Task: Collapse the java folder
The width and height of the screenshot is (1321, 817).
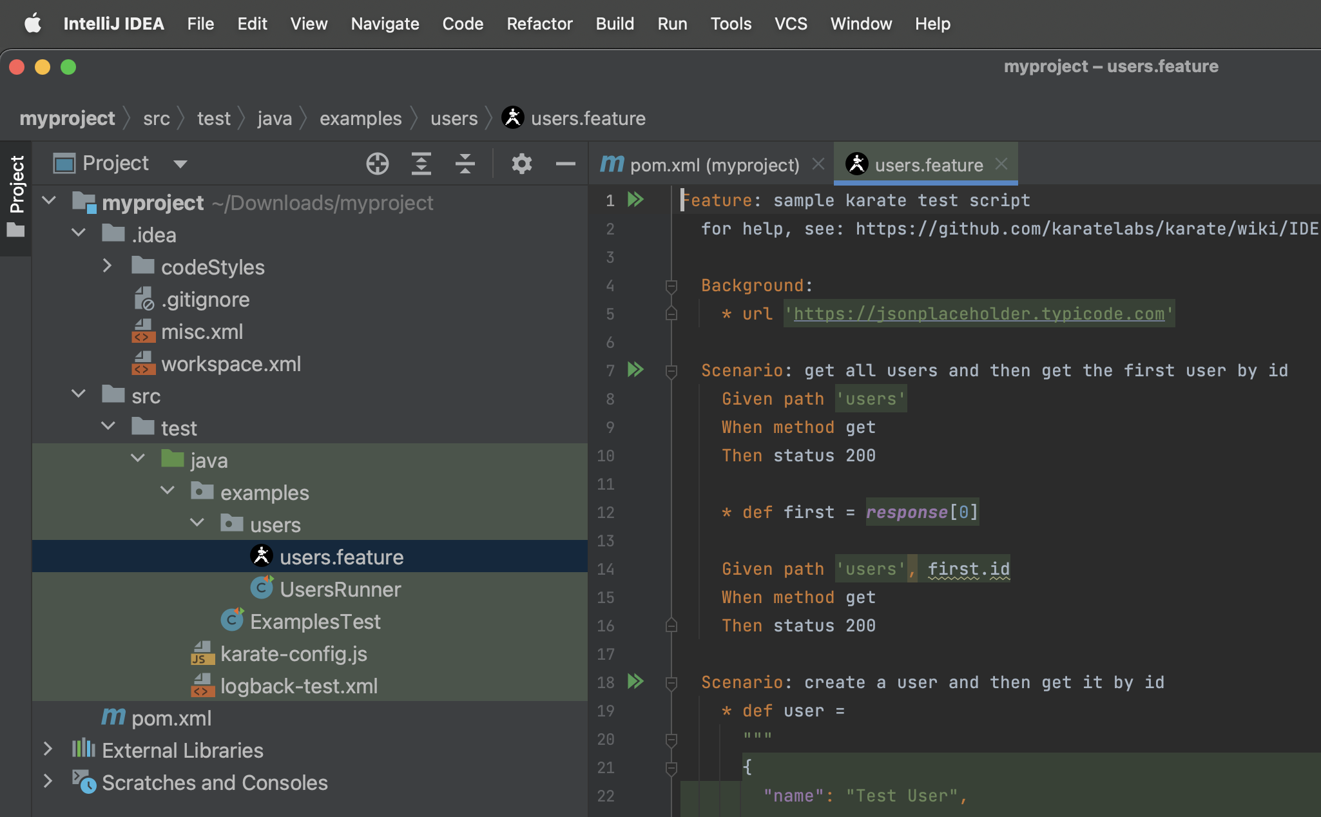Action: [x=138, y=459]
